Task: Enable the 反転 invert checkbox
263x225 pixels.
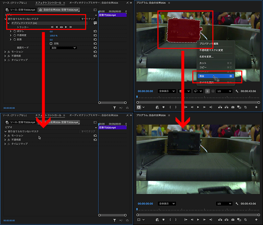Action: pyautogui.click(x=51, y=43)
